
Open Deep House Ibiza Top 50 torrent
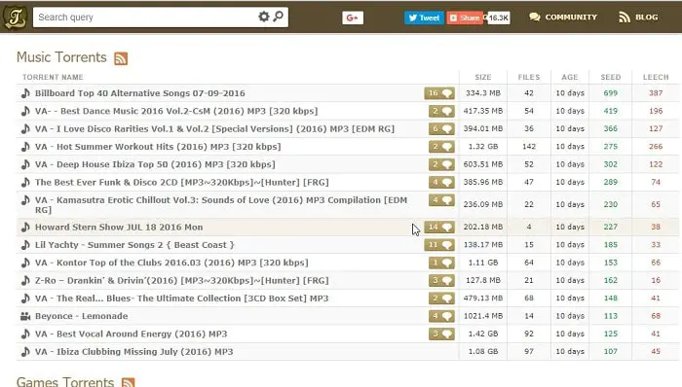[155, 164]
